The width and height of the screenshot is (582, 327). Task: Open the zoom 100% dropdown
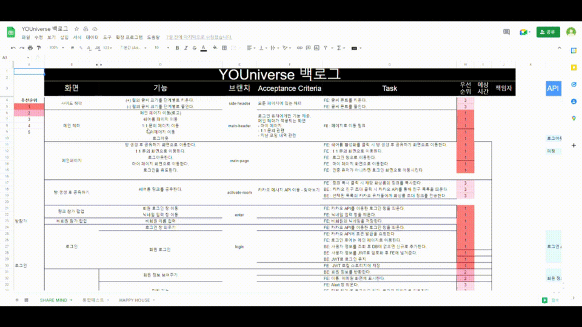tap(56, 48)
